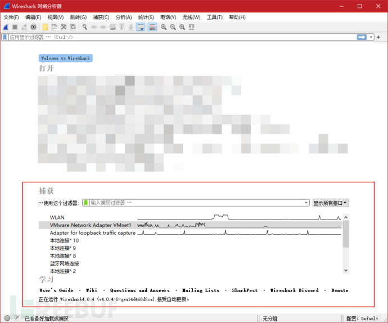The image size is (388, 323).
Task: Click the go to specified packet icon
Action: pyautogui.click(x=112, y=27)
